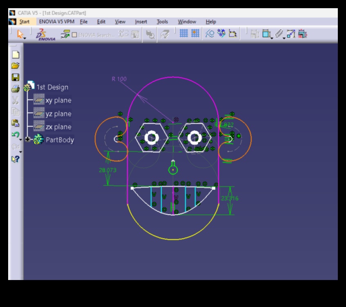Click the New document icon

(16, 54)
